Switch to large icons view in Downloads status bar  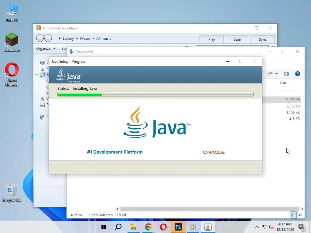pos(300,215)
